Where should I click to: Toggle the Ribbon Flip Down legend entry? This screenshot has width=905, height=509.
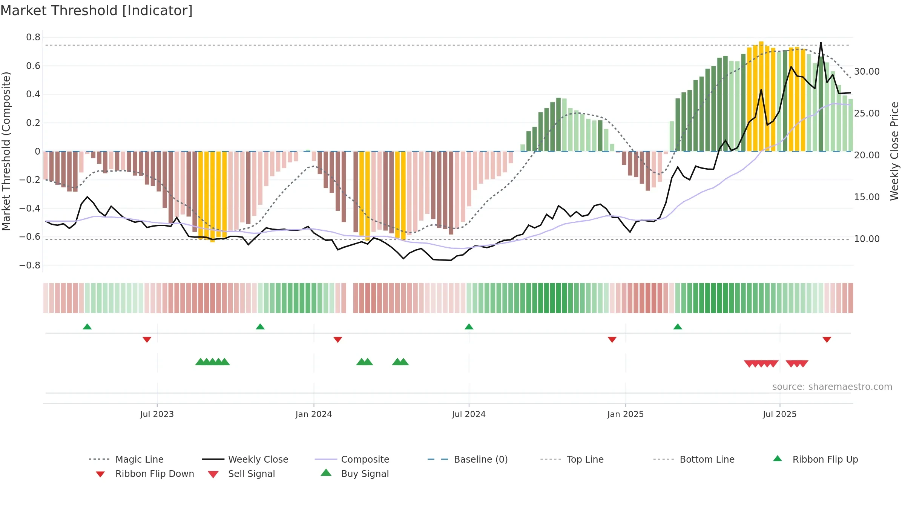pos(145,474)
